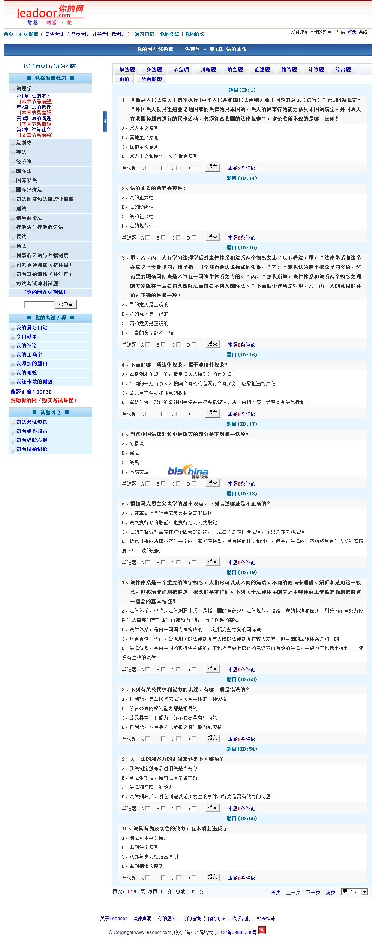376x943 pixels.
Task: Click the red ICP badge icon in footer
Action: tap(262, 930)
